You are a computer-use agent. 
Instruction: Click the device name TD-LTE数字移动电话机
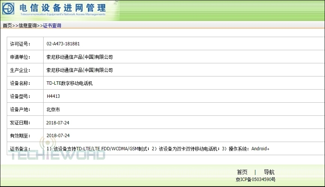coord(69,83)
